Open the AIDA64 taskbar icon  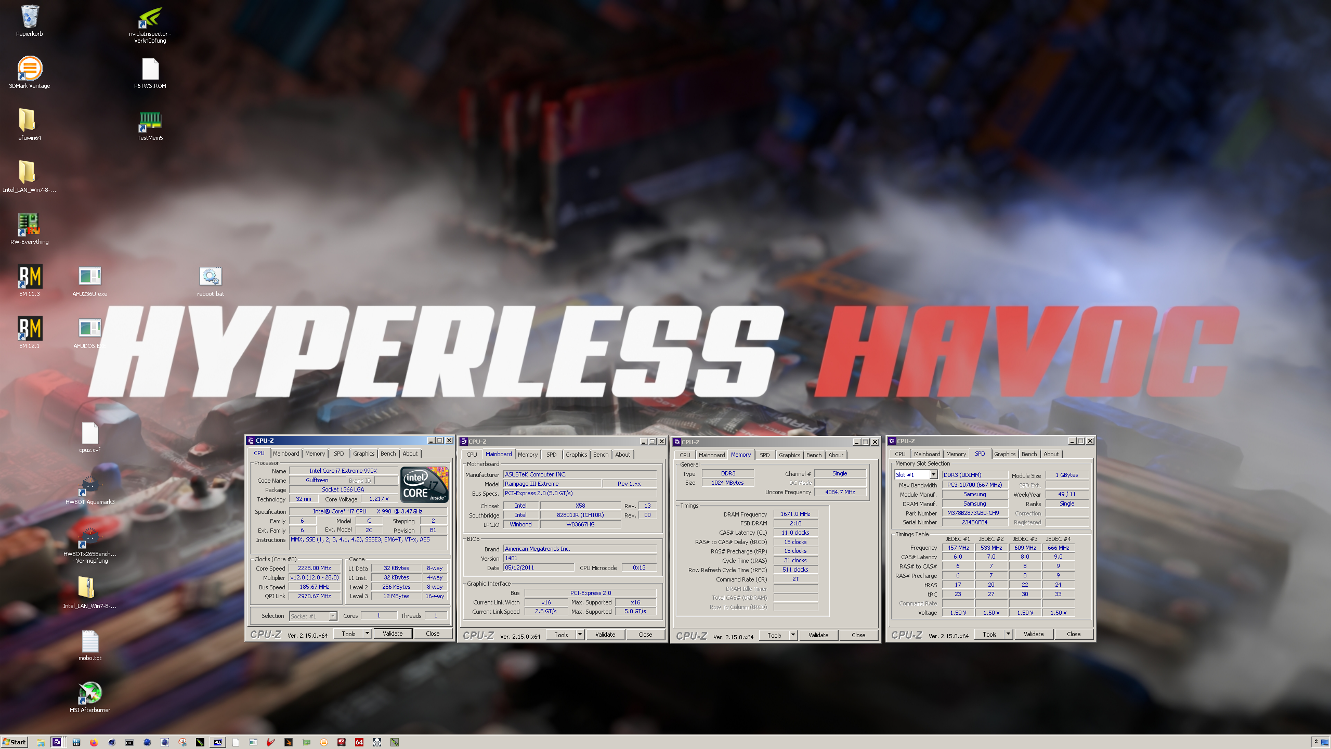359,742
